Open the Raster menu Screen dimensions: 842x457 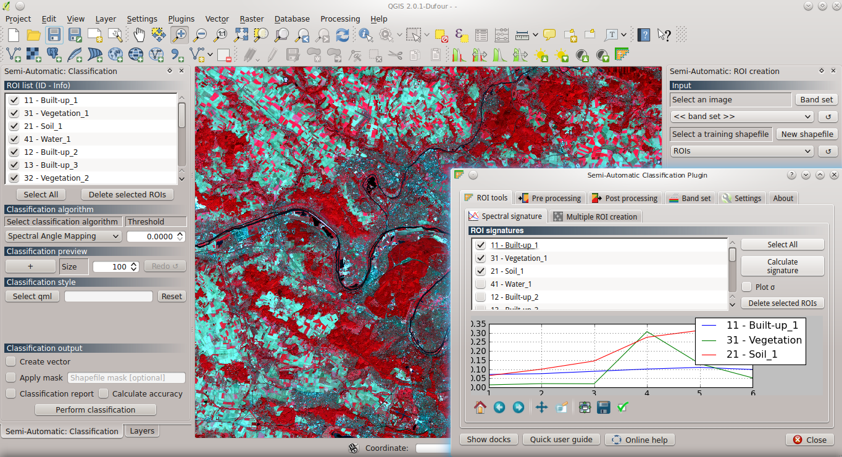pyautogui.click(x=252, y=19)
